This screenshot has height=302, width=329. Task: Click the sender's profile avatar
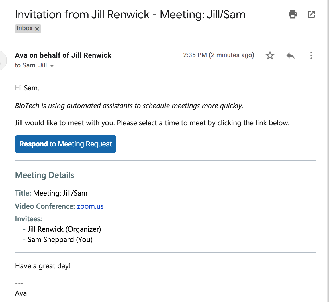coord(2,61)
